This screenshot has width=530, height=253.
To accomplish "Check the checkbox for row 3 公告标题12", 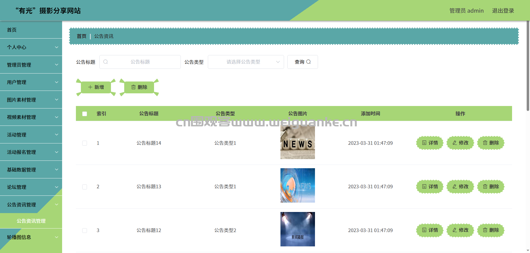I will pos(85,230).
